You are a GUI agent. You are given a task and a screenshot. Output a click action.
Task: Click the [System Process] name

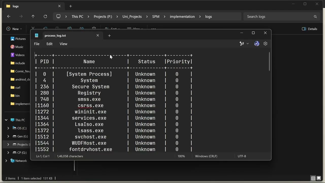[x=89, y=74]
